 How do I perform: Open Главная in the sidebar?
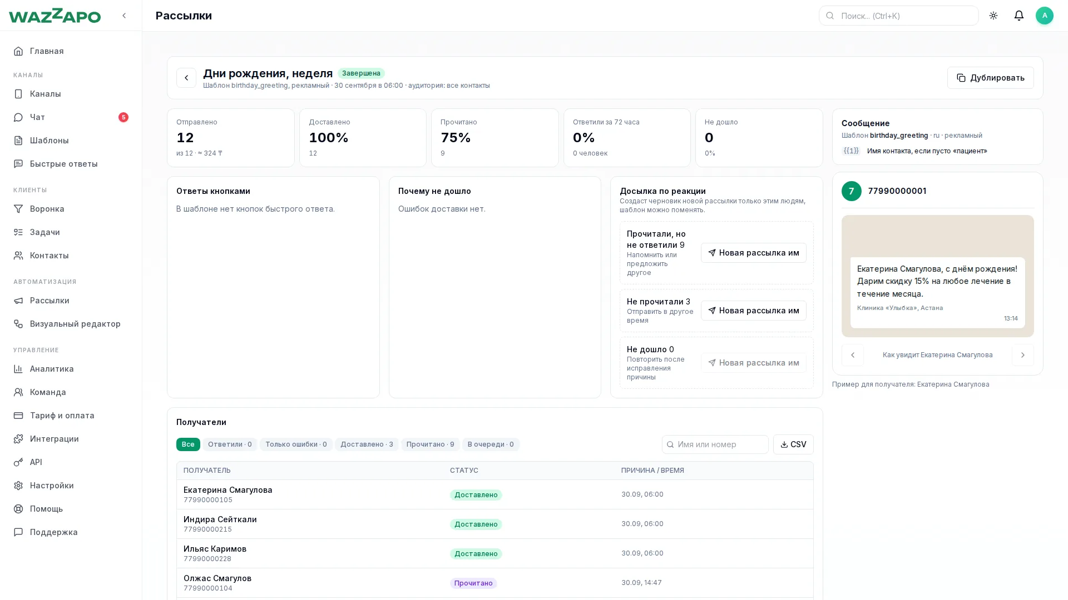[x=71, y=51]
